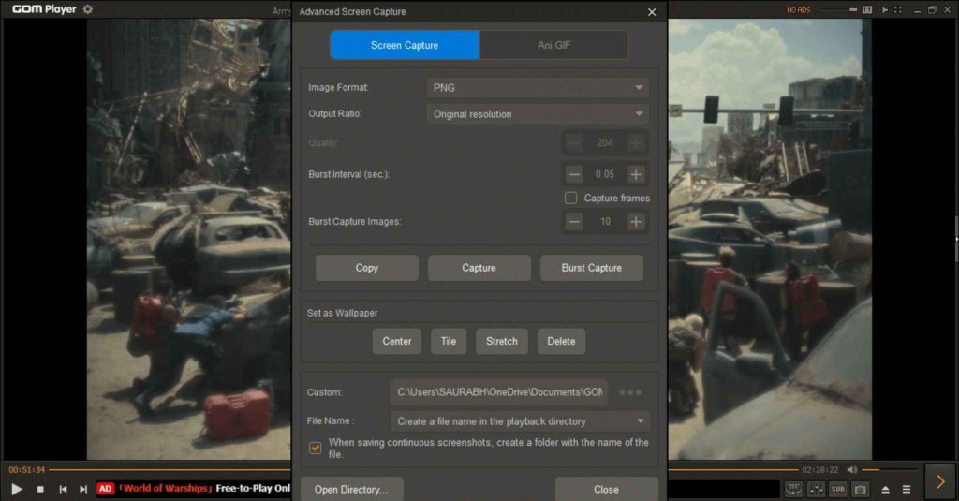Click the Open Directory button

pos(352,490)
